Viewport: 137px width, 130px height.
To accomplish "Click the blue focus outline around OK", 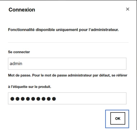I will point(117,110).
